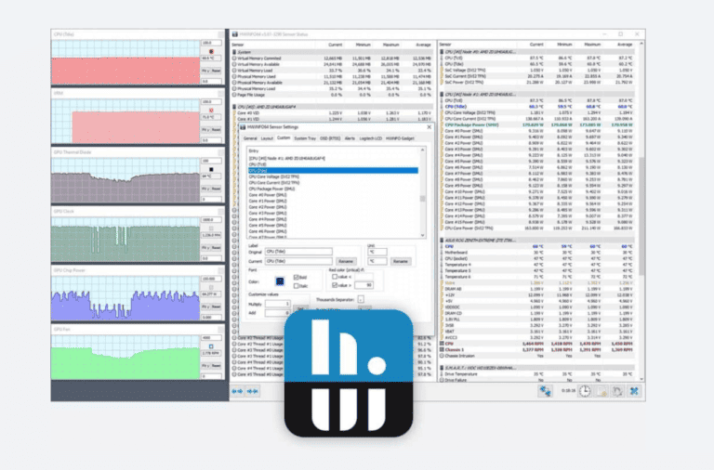Click the CPU fan row icon in right panel
The height and width of the screenshot is (470, 714).
(442, 344)
